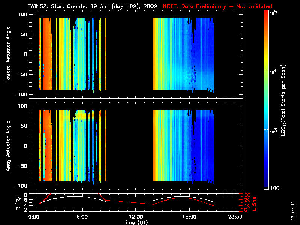Select the 12:00 tick label on time axis
Viewport: 300px width, 225px height.
[135, 217]
